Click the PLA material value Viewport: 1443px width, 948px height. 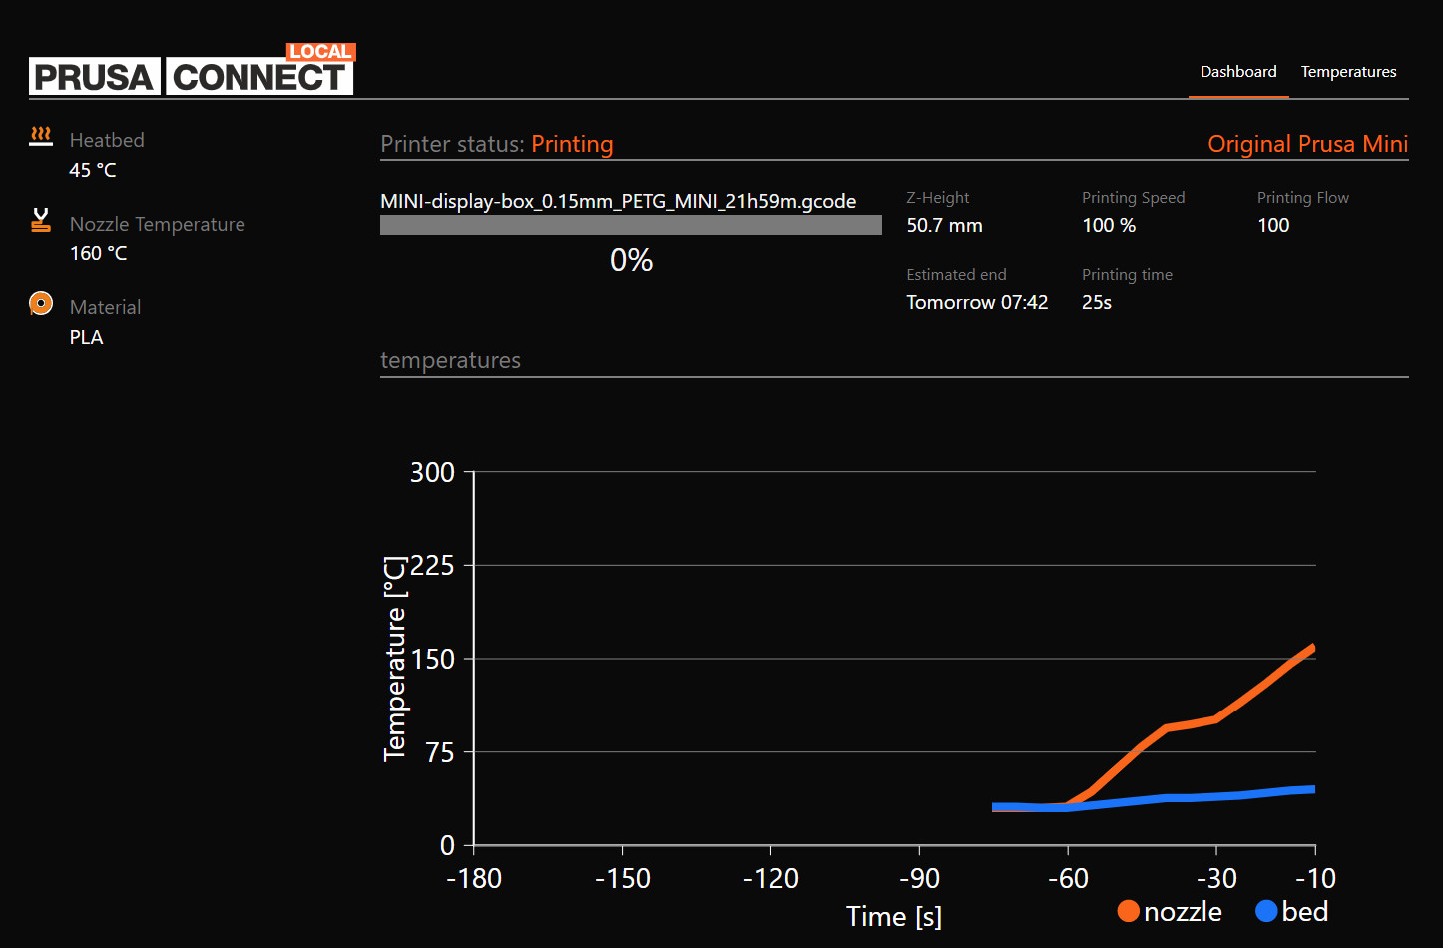(86, 337)
